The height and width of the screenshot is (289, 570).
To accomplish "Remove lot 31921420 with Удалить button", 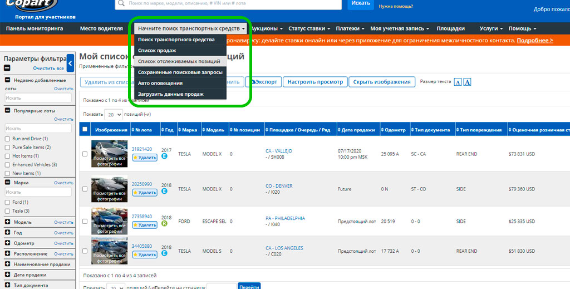I will click(x=145, y=158).
